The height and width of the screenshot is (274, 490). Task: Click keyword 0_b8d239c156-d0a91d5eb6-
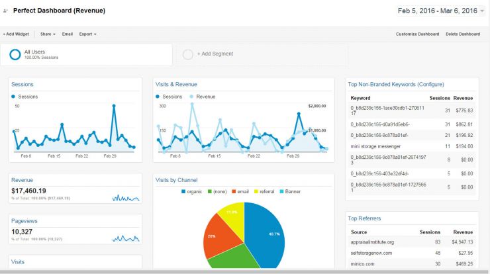point(380,124)
